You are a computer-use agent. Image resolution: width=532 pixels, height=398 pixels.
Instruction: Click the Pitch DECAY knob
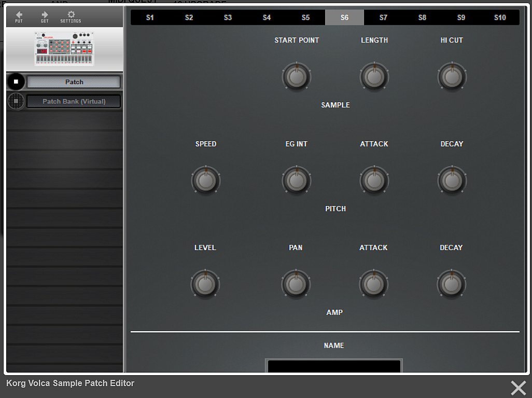pos(452,181)
